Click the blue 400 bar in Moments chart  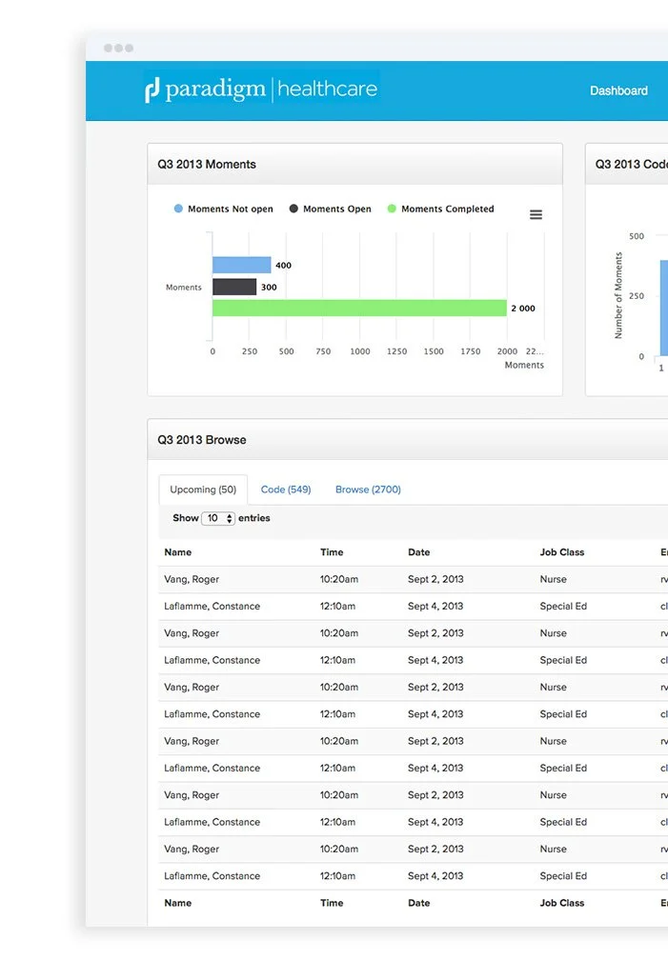pos(241,265)
